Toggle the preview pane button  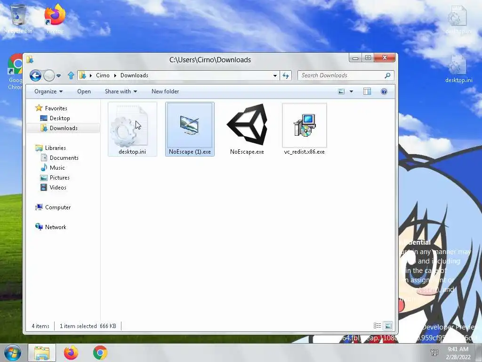pyautogui.click(x=367, y=91)
